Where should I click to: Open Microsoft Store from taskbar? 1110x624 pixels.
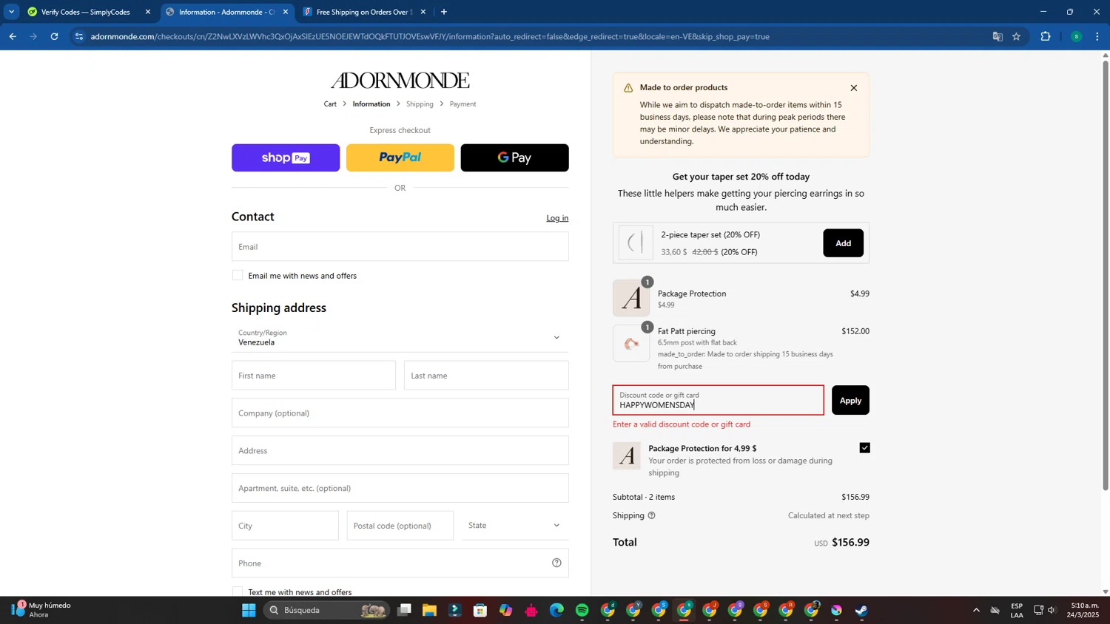click(x=480, y=611)
